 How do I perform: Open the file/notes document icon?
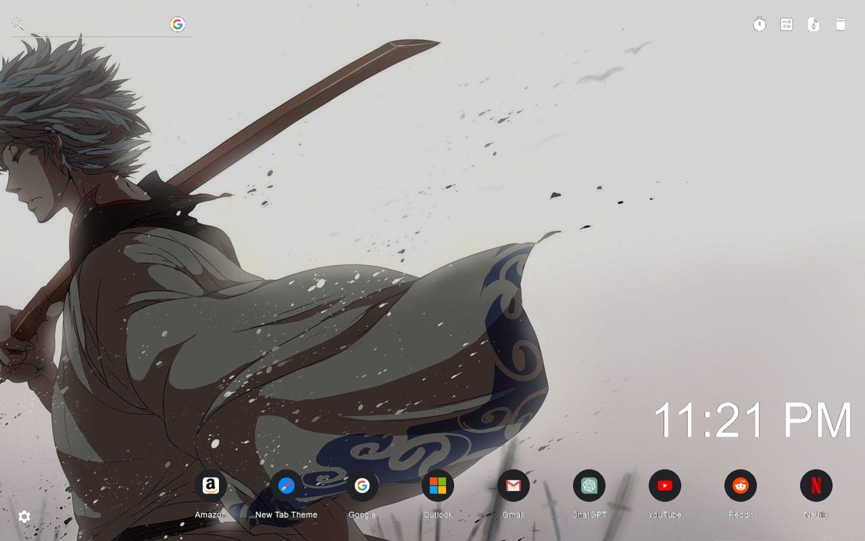[814, 24]
